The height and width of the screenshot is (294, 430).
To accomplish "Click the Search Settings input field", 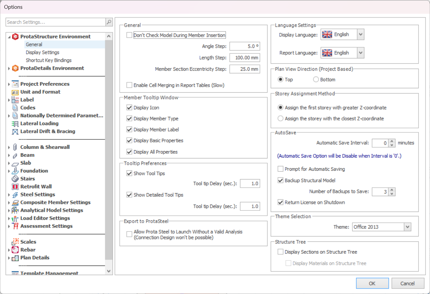I will (x=56, y=22).
